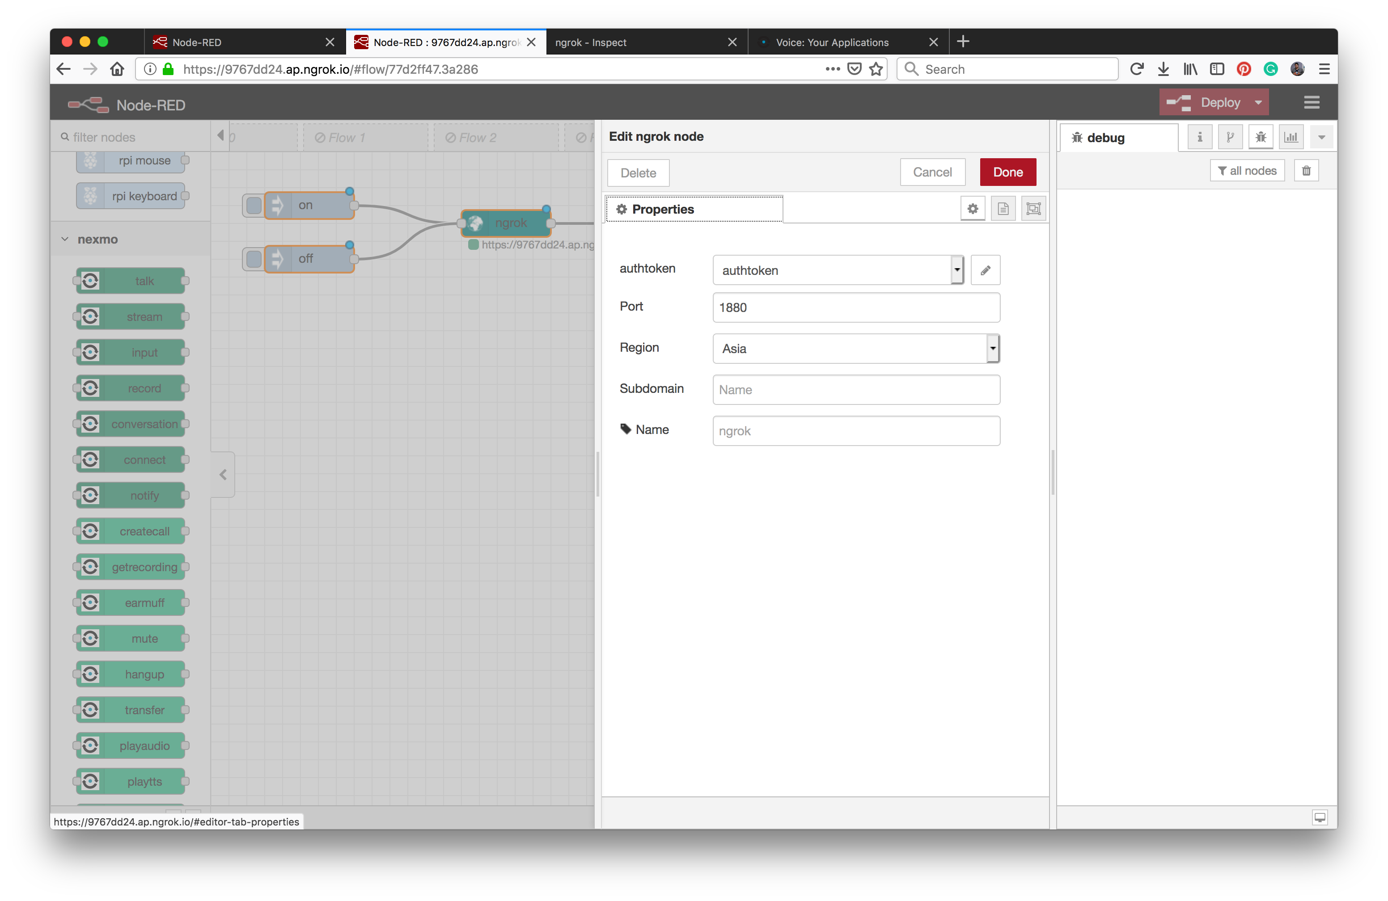This screenshot has height=901, width=1388.
Task: Click the 'on' inject node button
Action: (254, 205)
